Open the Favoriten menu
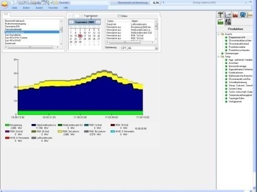This screenshot has width=257, height=192. (x=53, y=8)
